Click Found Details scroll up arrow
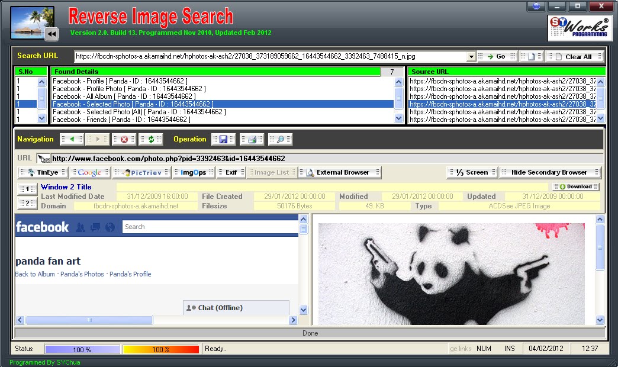618x367 pixels. [398, 82]
